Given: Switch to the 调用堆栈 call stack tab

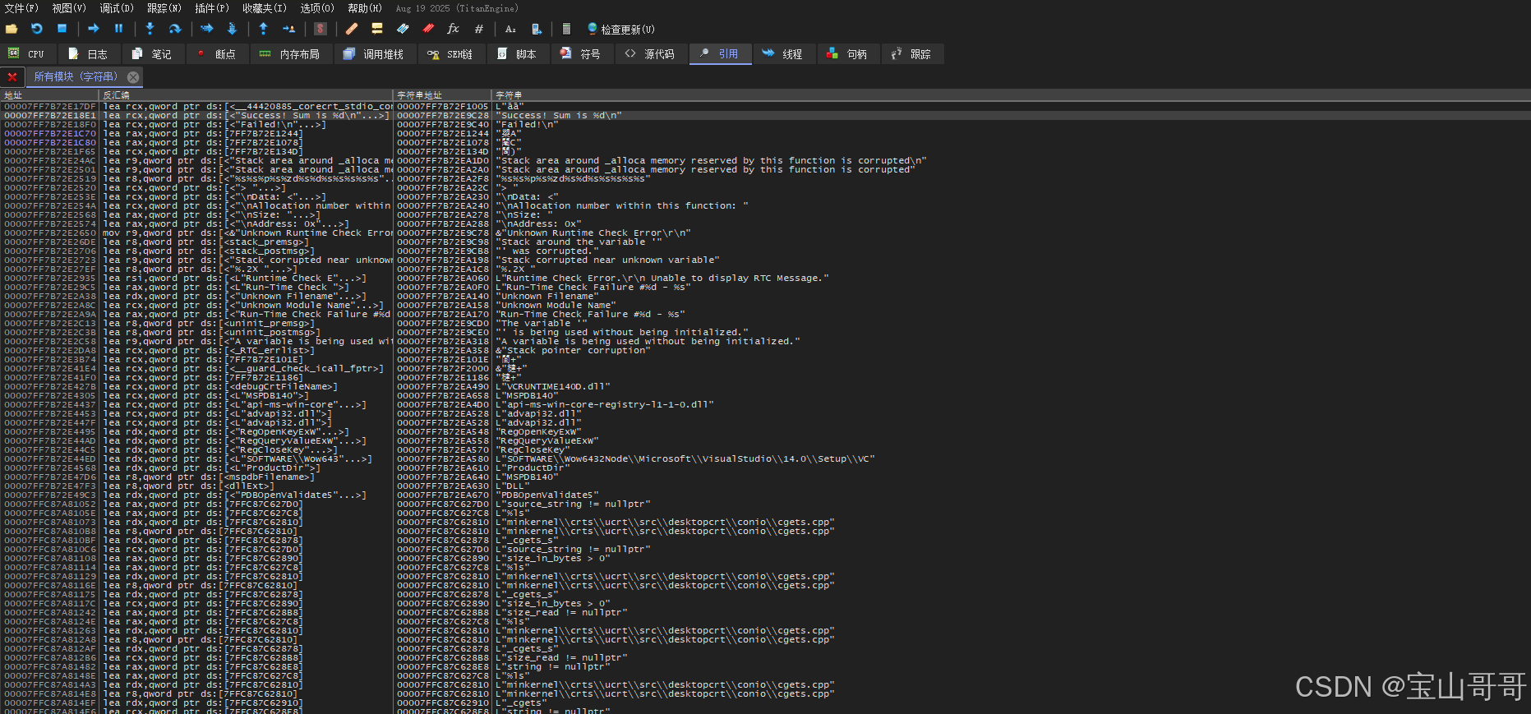Looking at the screenshot, I should (x=374, y=54).
